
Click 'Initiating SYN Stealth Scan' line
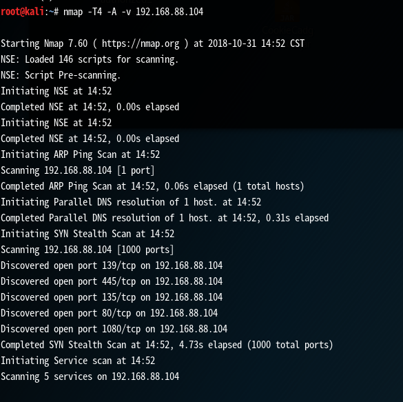[x=87, y=234]
